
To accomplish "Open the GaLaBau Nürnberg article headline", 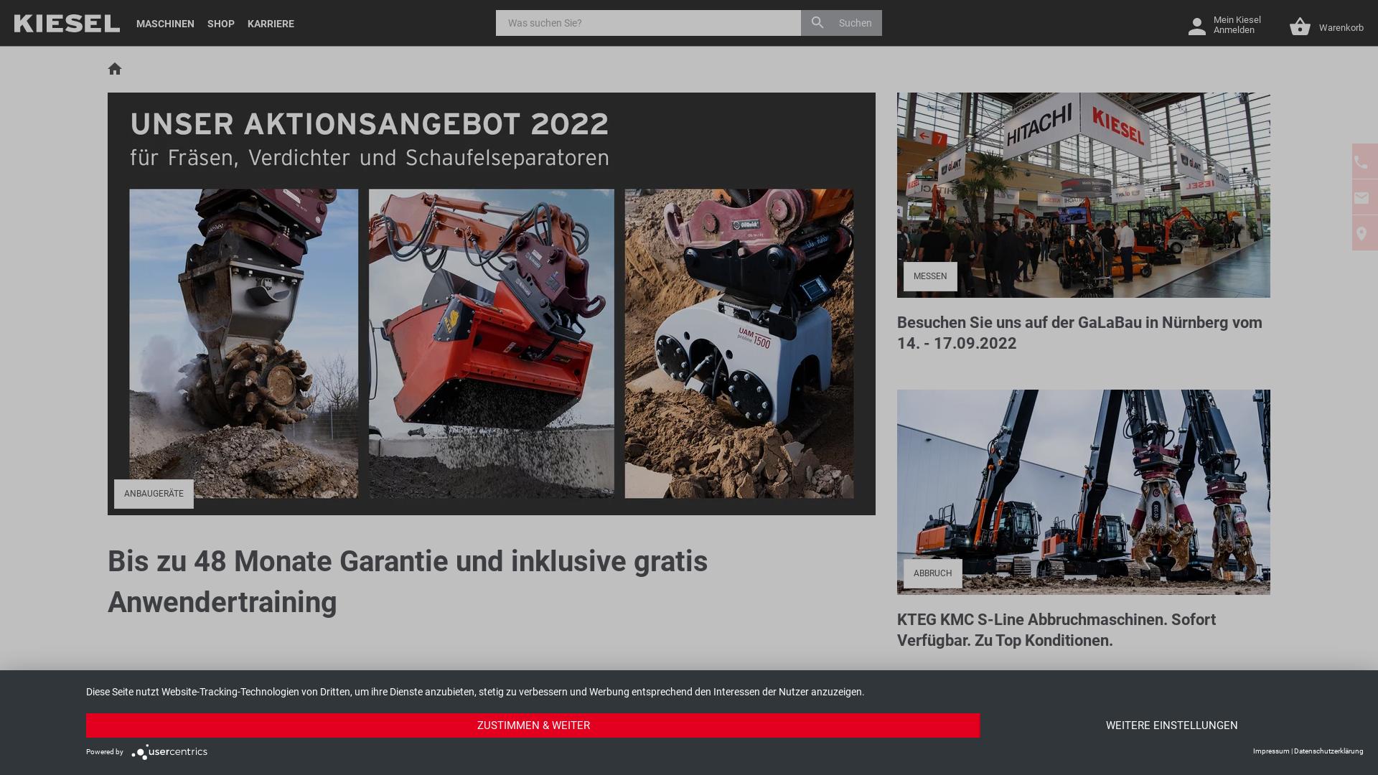I will (x=1079, y=333).
